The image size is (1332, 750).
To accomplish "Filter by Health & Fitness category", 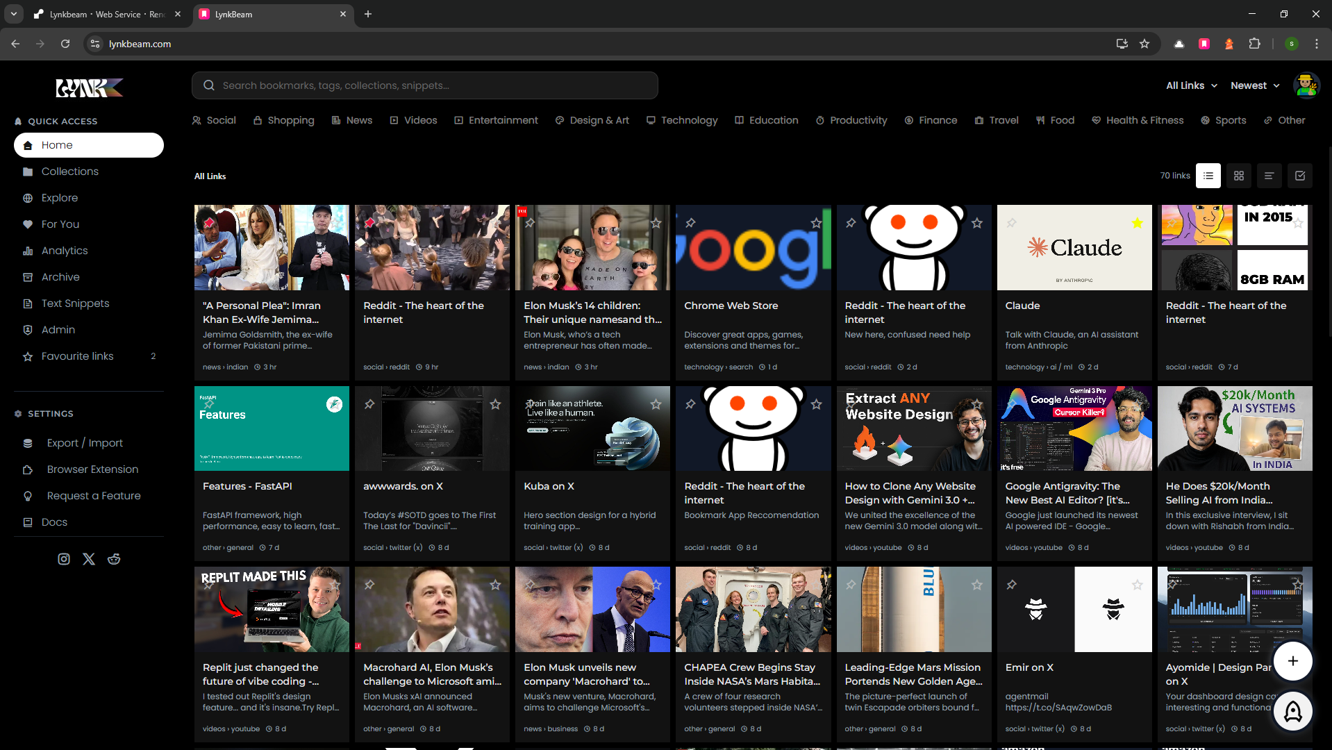I will tap(1138, 120).
